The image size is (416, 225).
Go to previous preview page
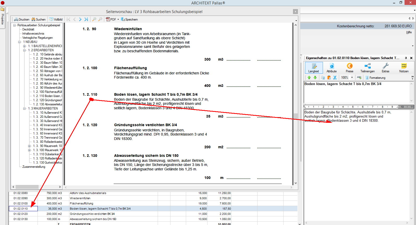[75, 20]
